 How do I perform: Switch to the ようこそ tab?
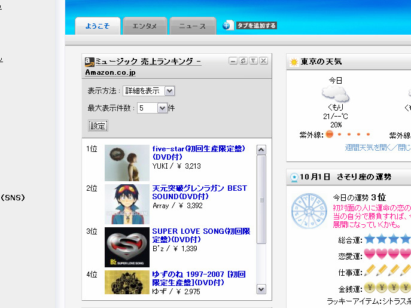(98, 26)
